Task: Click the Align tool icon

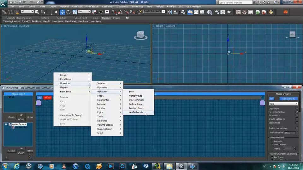Action: pos(176,12)
